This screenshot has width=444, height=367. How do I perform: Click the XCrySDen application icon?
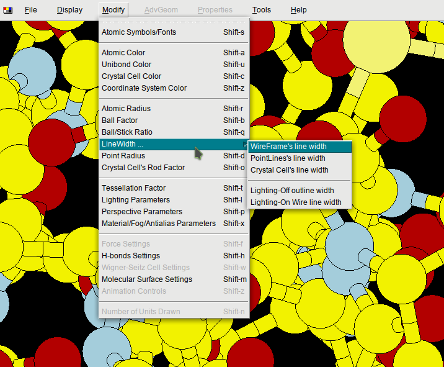click(7, 10)
